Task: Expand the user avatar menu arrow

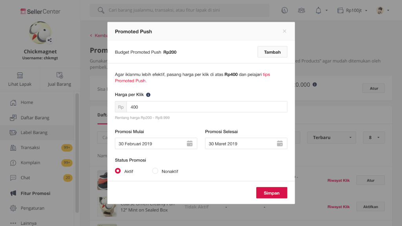Action: point(388,11)
